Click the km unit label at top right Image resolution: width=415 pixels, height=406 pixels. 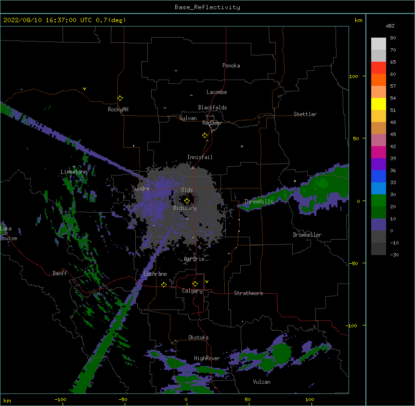pyautogui.click(x=358, y=20)
